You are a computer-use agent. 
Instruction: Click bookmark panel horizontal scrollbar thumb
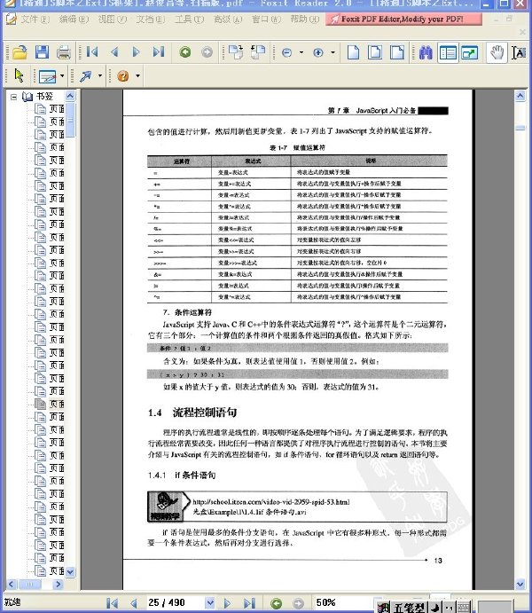(x=29, y=584)
